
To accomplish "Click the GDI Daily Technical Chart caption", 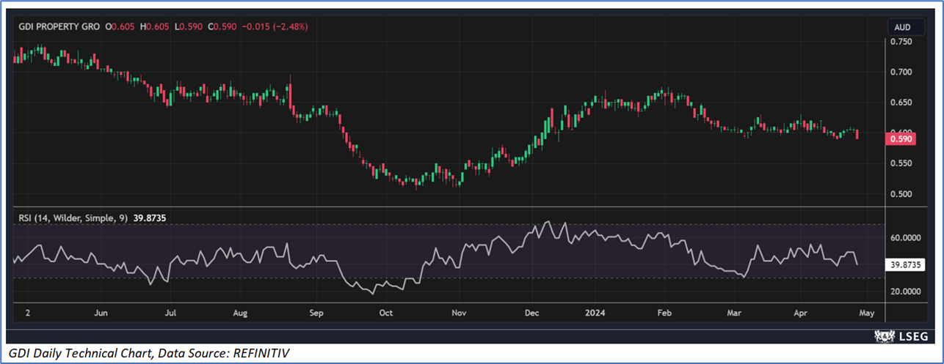I will point(147,354).
